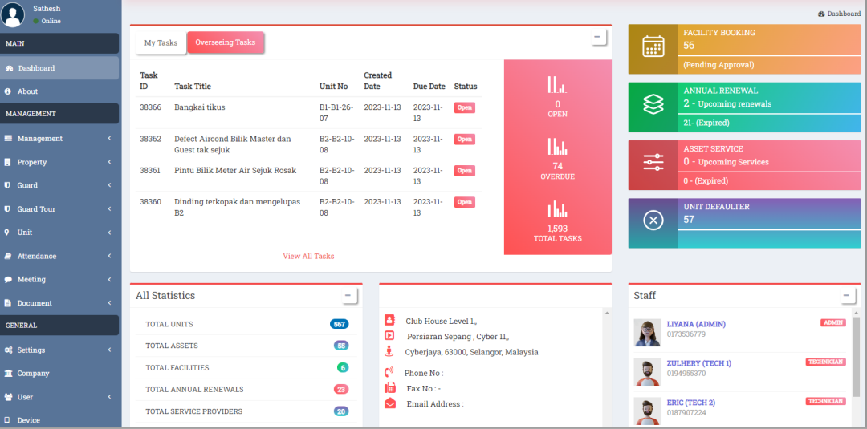Click the Asset Service sliders icon
Image resolution: width=867 pixels, height=429 pixels.
653,162
